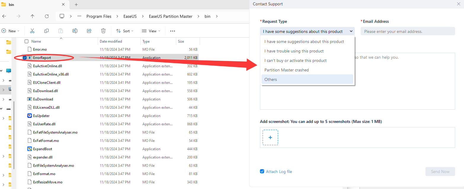Screen dimensions: 464x189
Task: Click the Paste clipboard icon
Action: (x=61, y=31)
